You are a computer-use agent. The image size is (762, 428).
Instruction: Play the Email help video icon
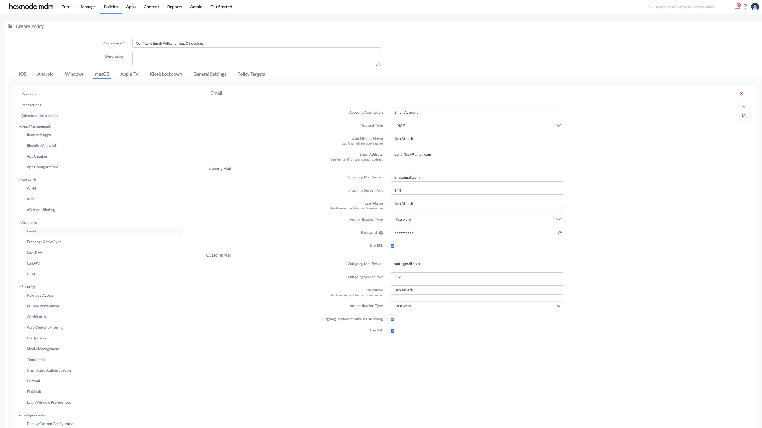[x=744, y=115]
